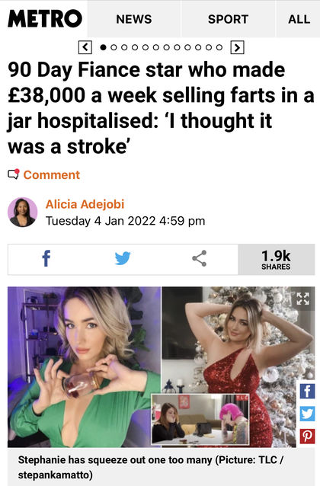Click the Twitter icon over the image

point(307,414)
